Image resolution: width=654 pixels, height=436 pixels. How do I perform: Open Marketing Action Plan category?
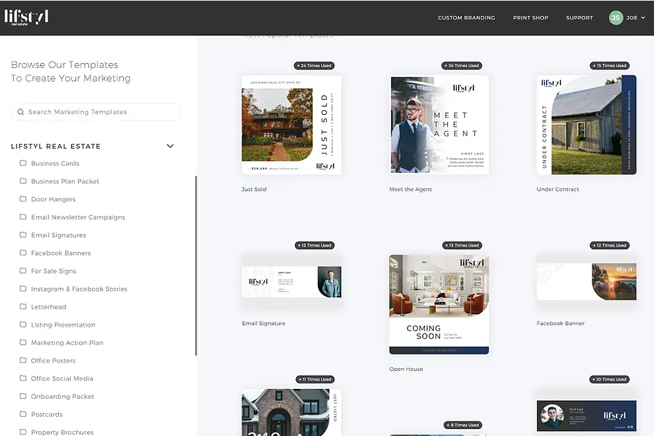pyautogui.click(x=67, y=343)
